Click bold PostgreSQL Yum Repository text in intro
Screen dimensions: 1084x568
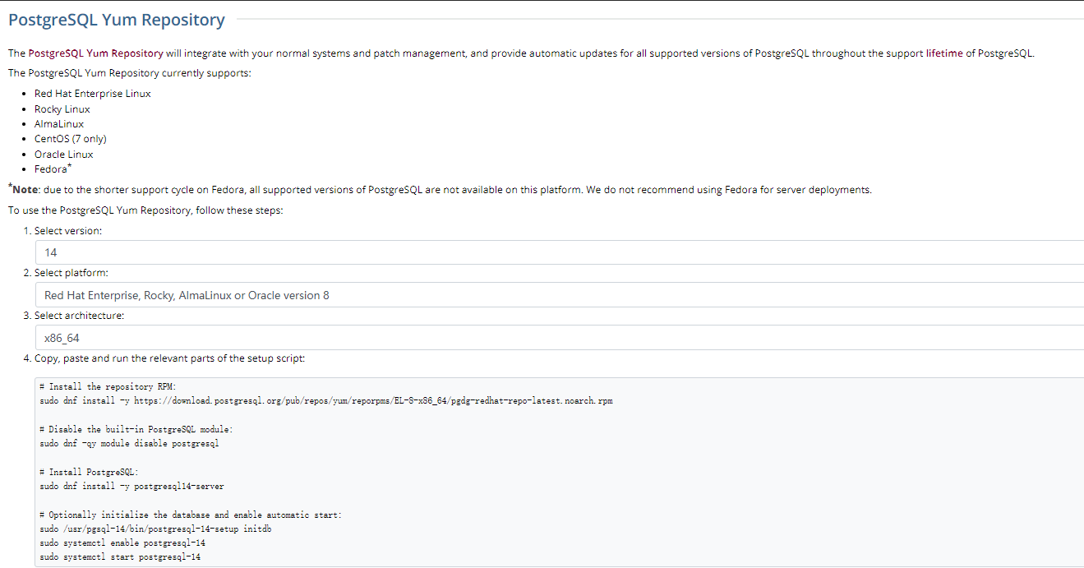(x=95, y=53)
